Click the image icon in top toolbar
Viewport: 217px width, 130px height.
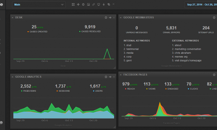pyautogui.click(x=88, y=5)
